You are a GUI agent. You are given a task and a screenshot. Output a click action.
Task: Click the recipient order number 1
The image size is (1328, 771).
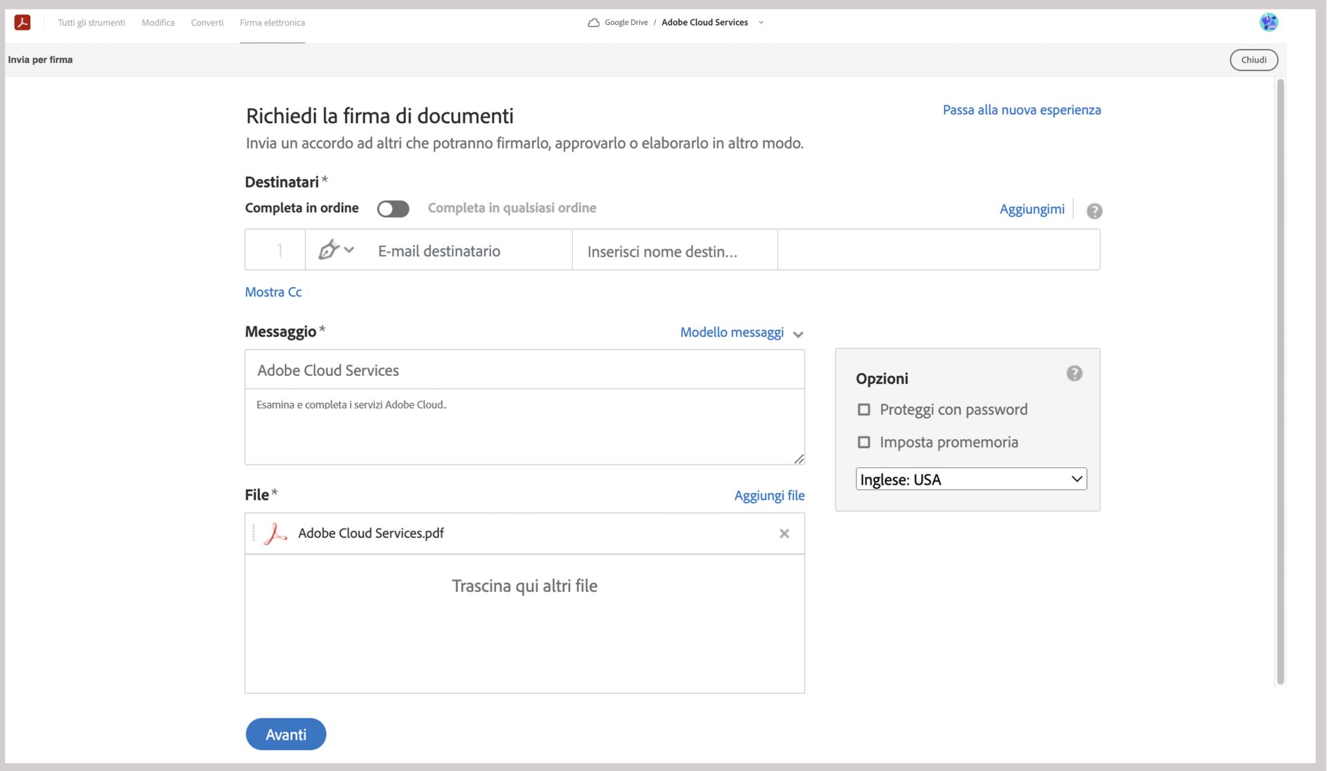click(x=279, y=250)
